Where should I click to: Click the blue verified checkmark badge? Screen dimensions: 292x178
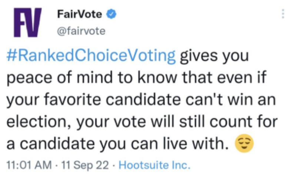111,14
